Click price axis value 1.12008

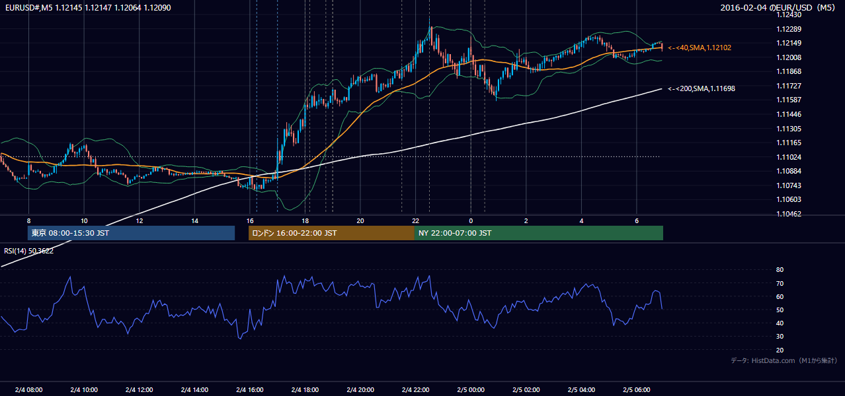coord(789,58)
